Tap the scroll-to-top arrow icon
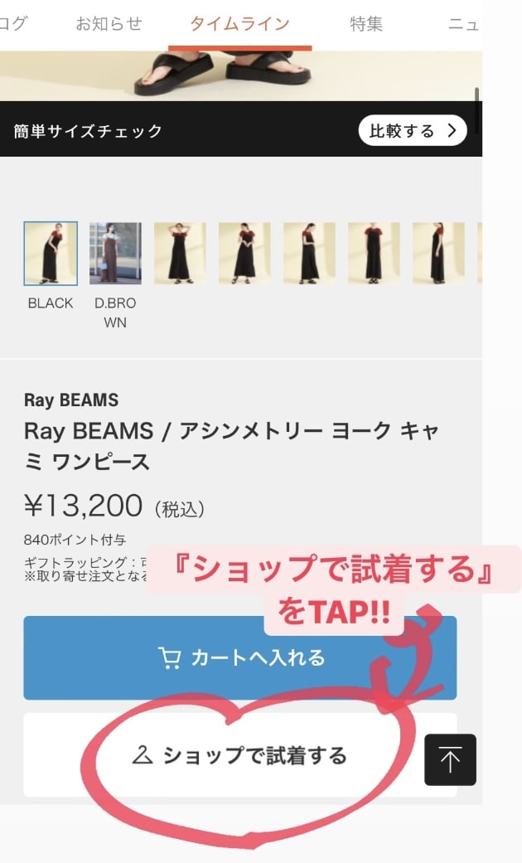Image resolution: width=522 pixels, height=863 pixels. [x=450, y=759]
